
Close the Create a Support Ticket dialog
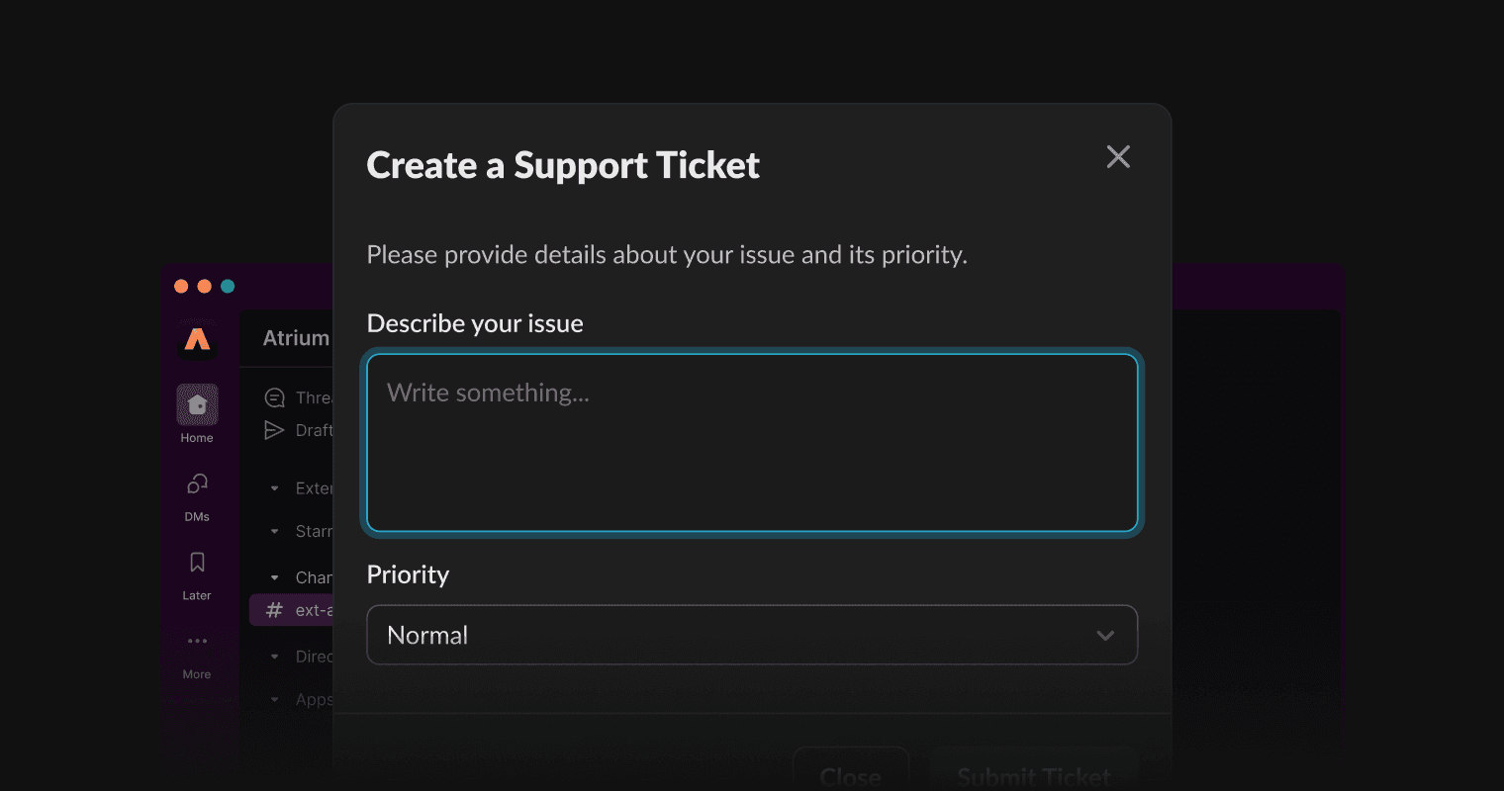[1118, 157]
